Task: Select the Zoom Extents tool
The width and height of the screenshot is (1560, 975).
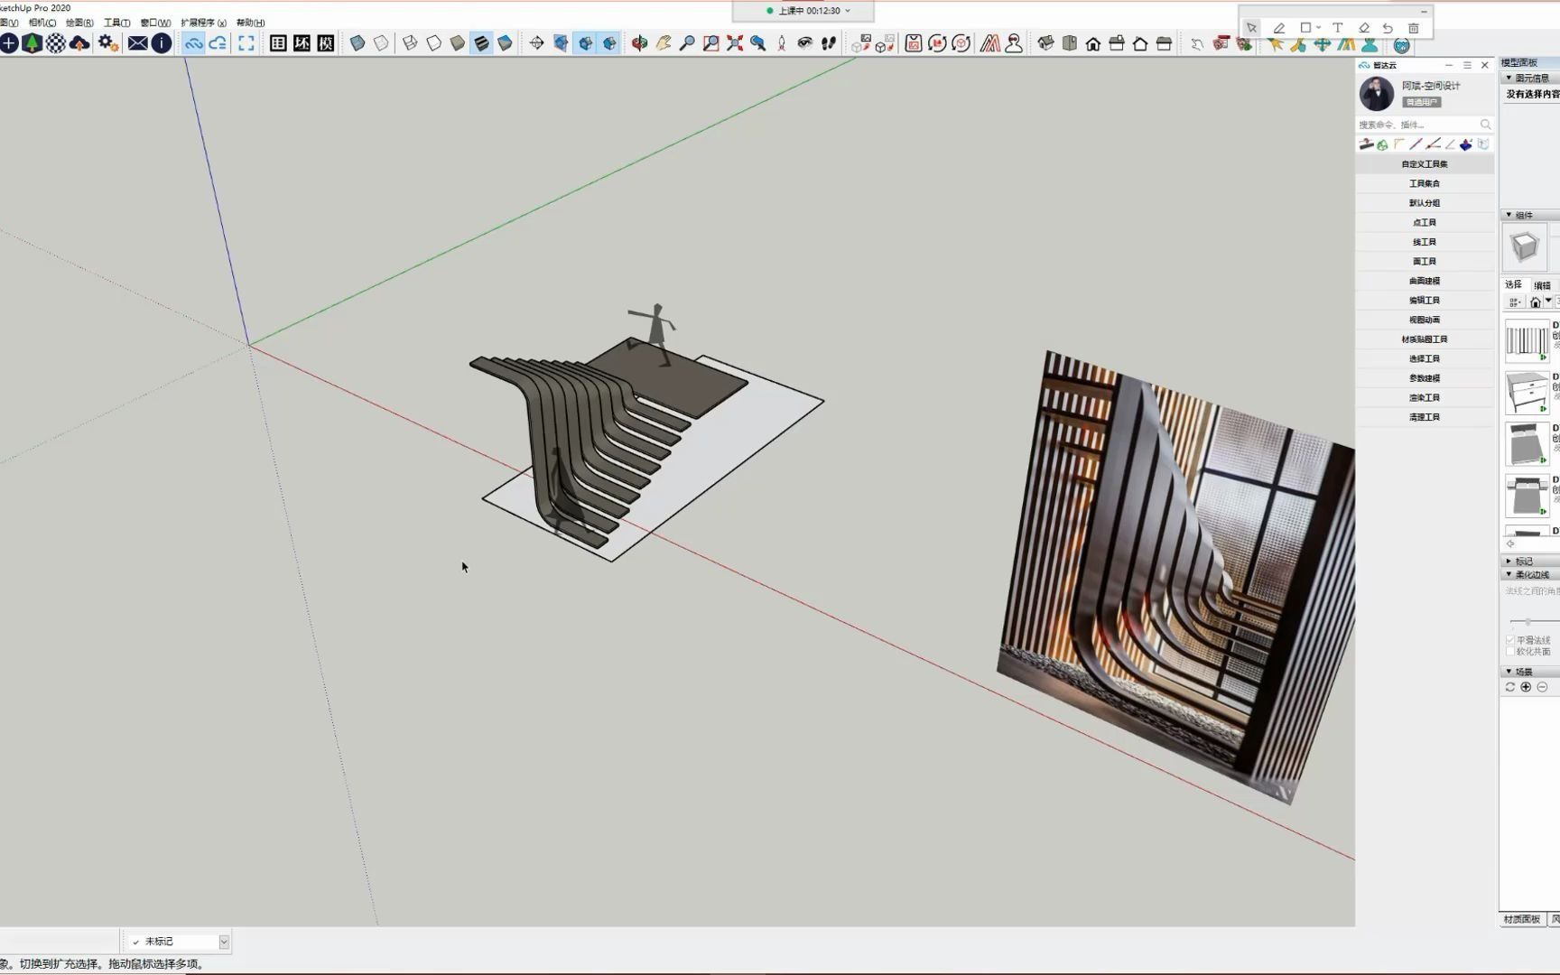Action: click(x=735, y=43)
